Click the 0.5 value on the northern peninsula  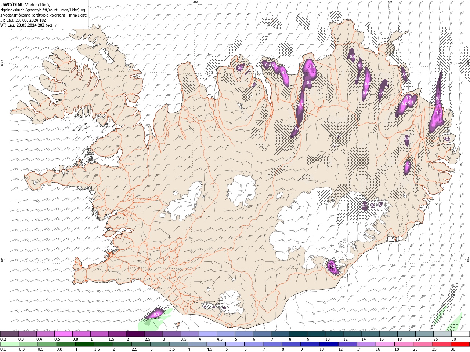[241, 67]
